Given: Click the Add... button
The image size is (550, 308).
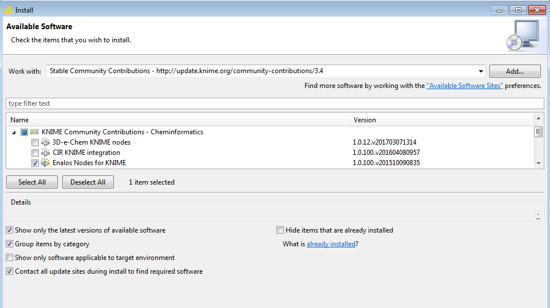Looking at the screenshot, I should tap(515, 71).
